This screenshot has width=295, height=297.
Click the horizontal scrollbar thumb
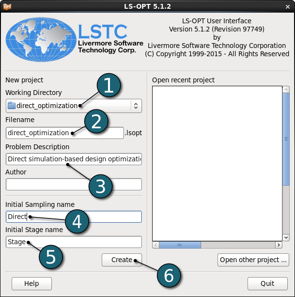[180, 245]
